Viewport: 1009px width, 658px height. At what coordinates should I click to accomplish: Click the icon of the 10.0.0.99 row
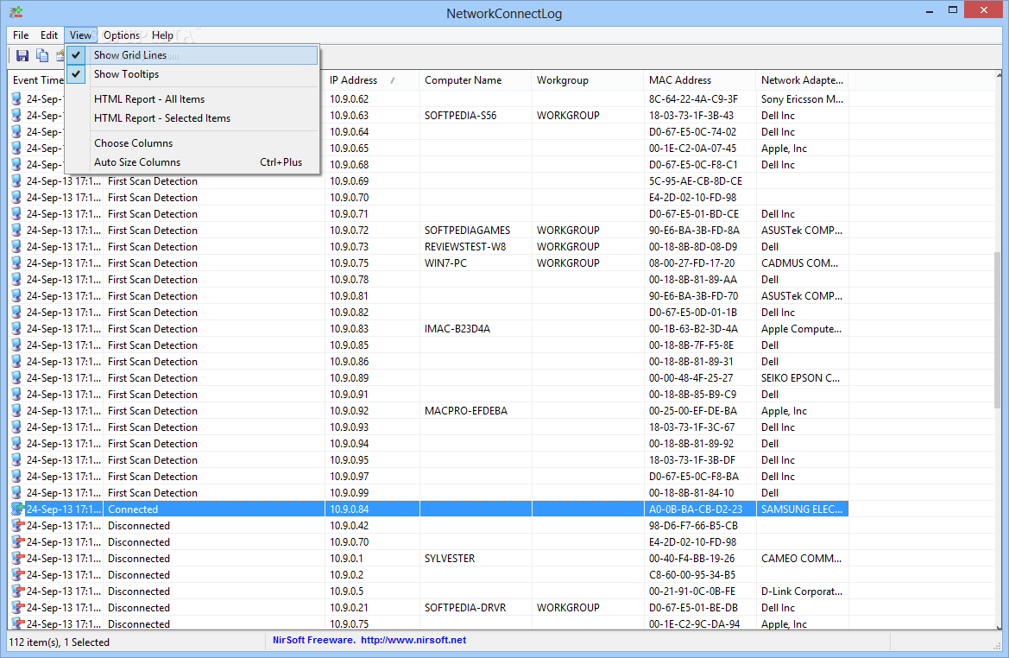coord(16,493)
